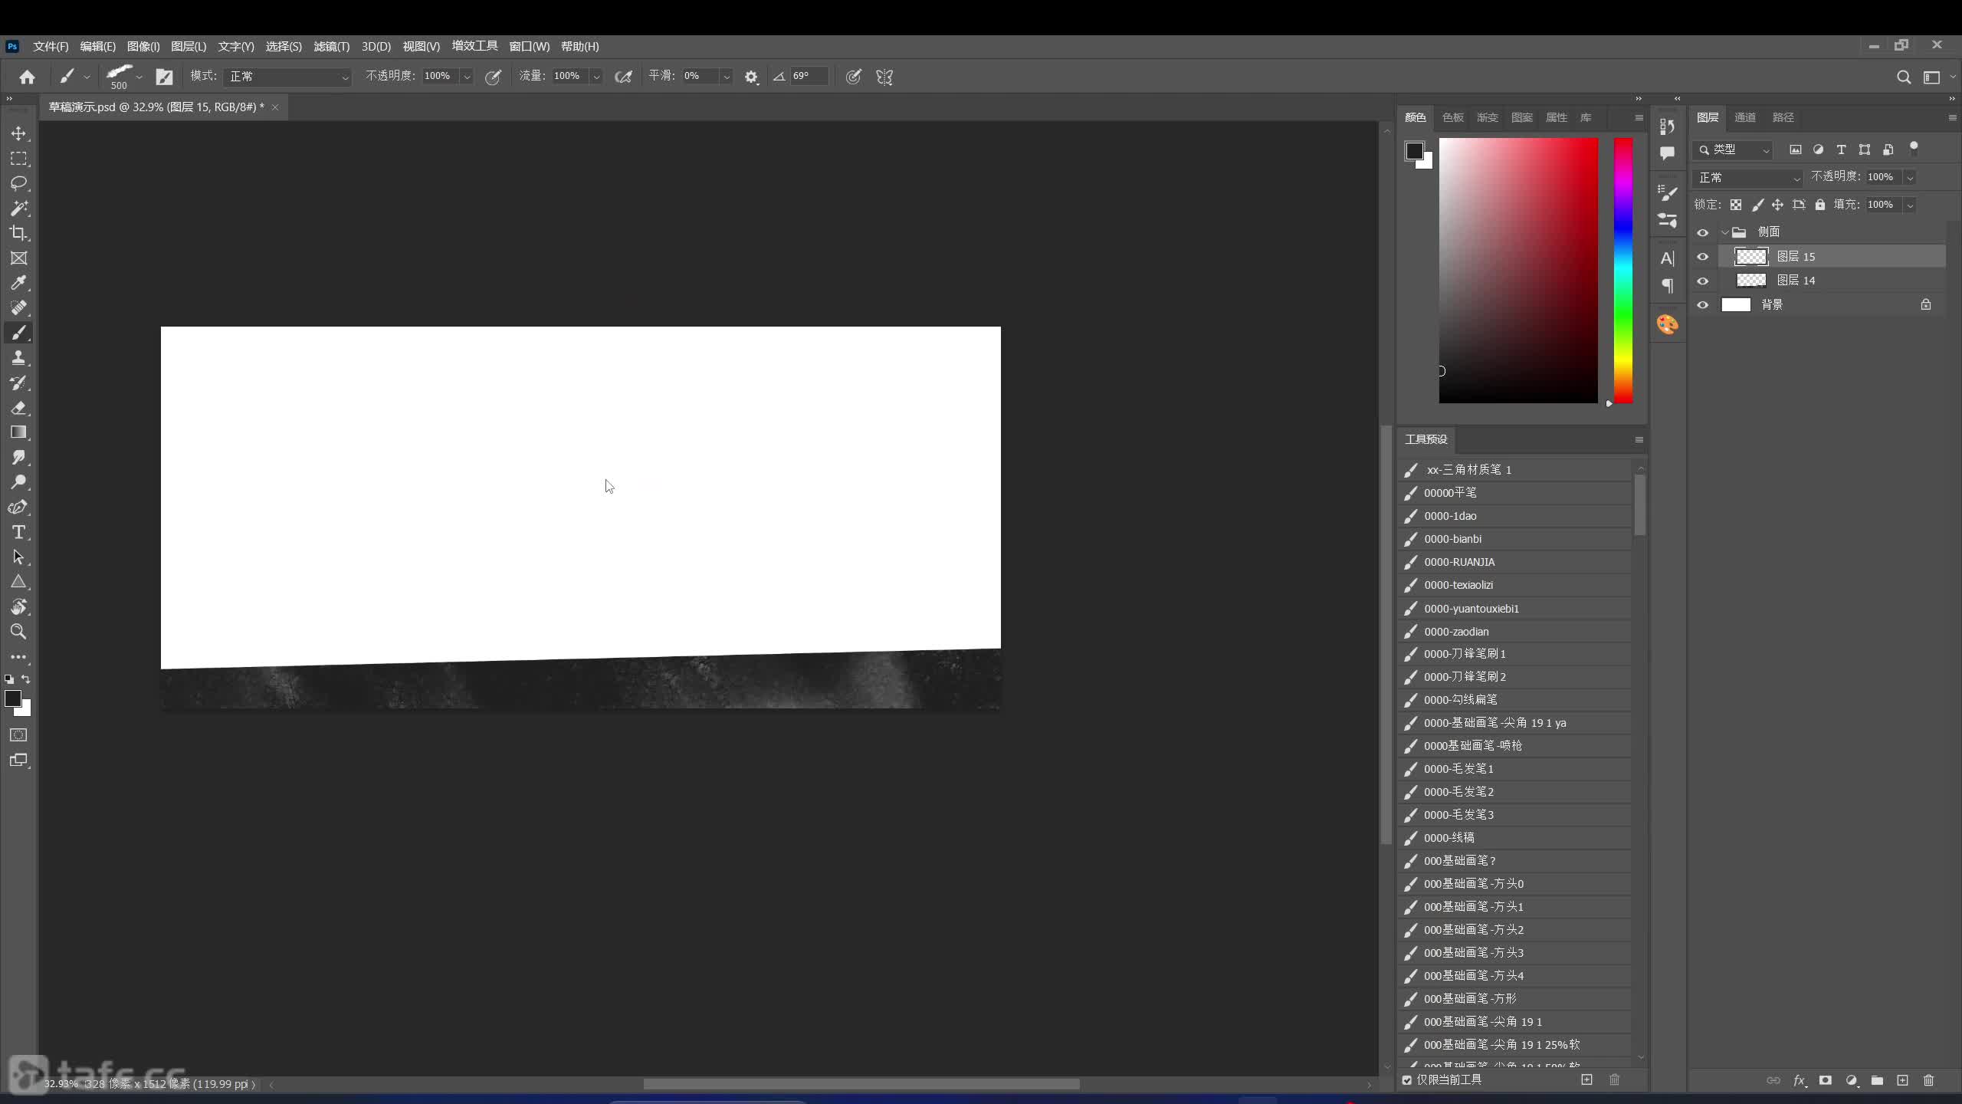Open brush settings panel toggle icon
Image resolution: width=1962 pixels, height=1104 pixels.
coord(164,77)
